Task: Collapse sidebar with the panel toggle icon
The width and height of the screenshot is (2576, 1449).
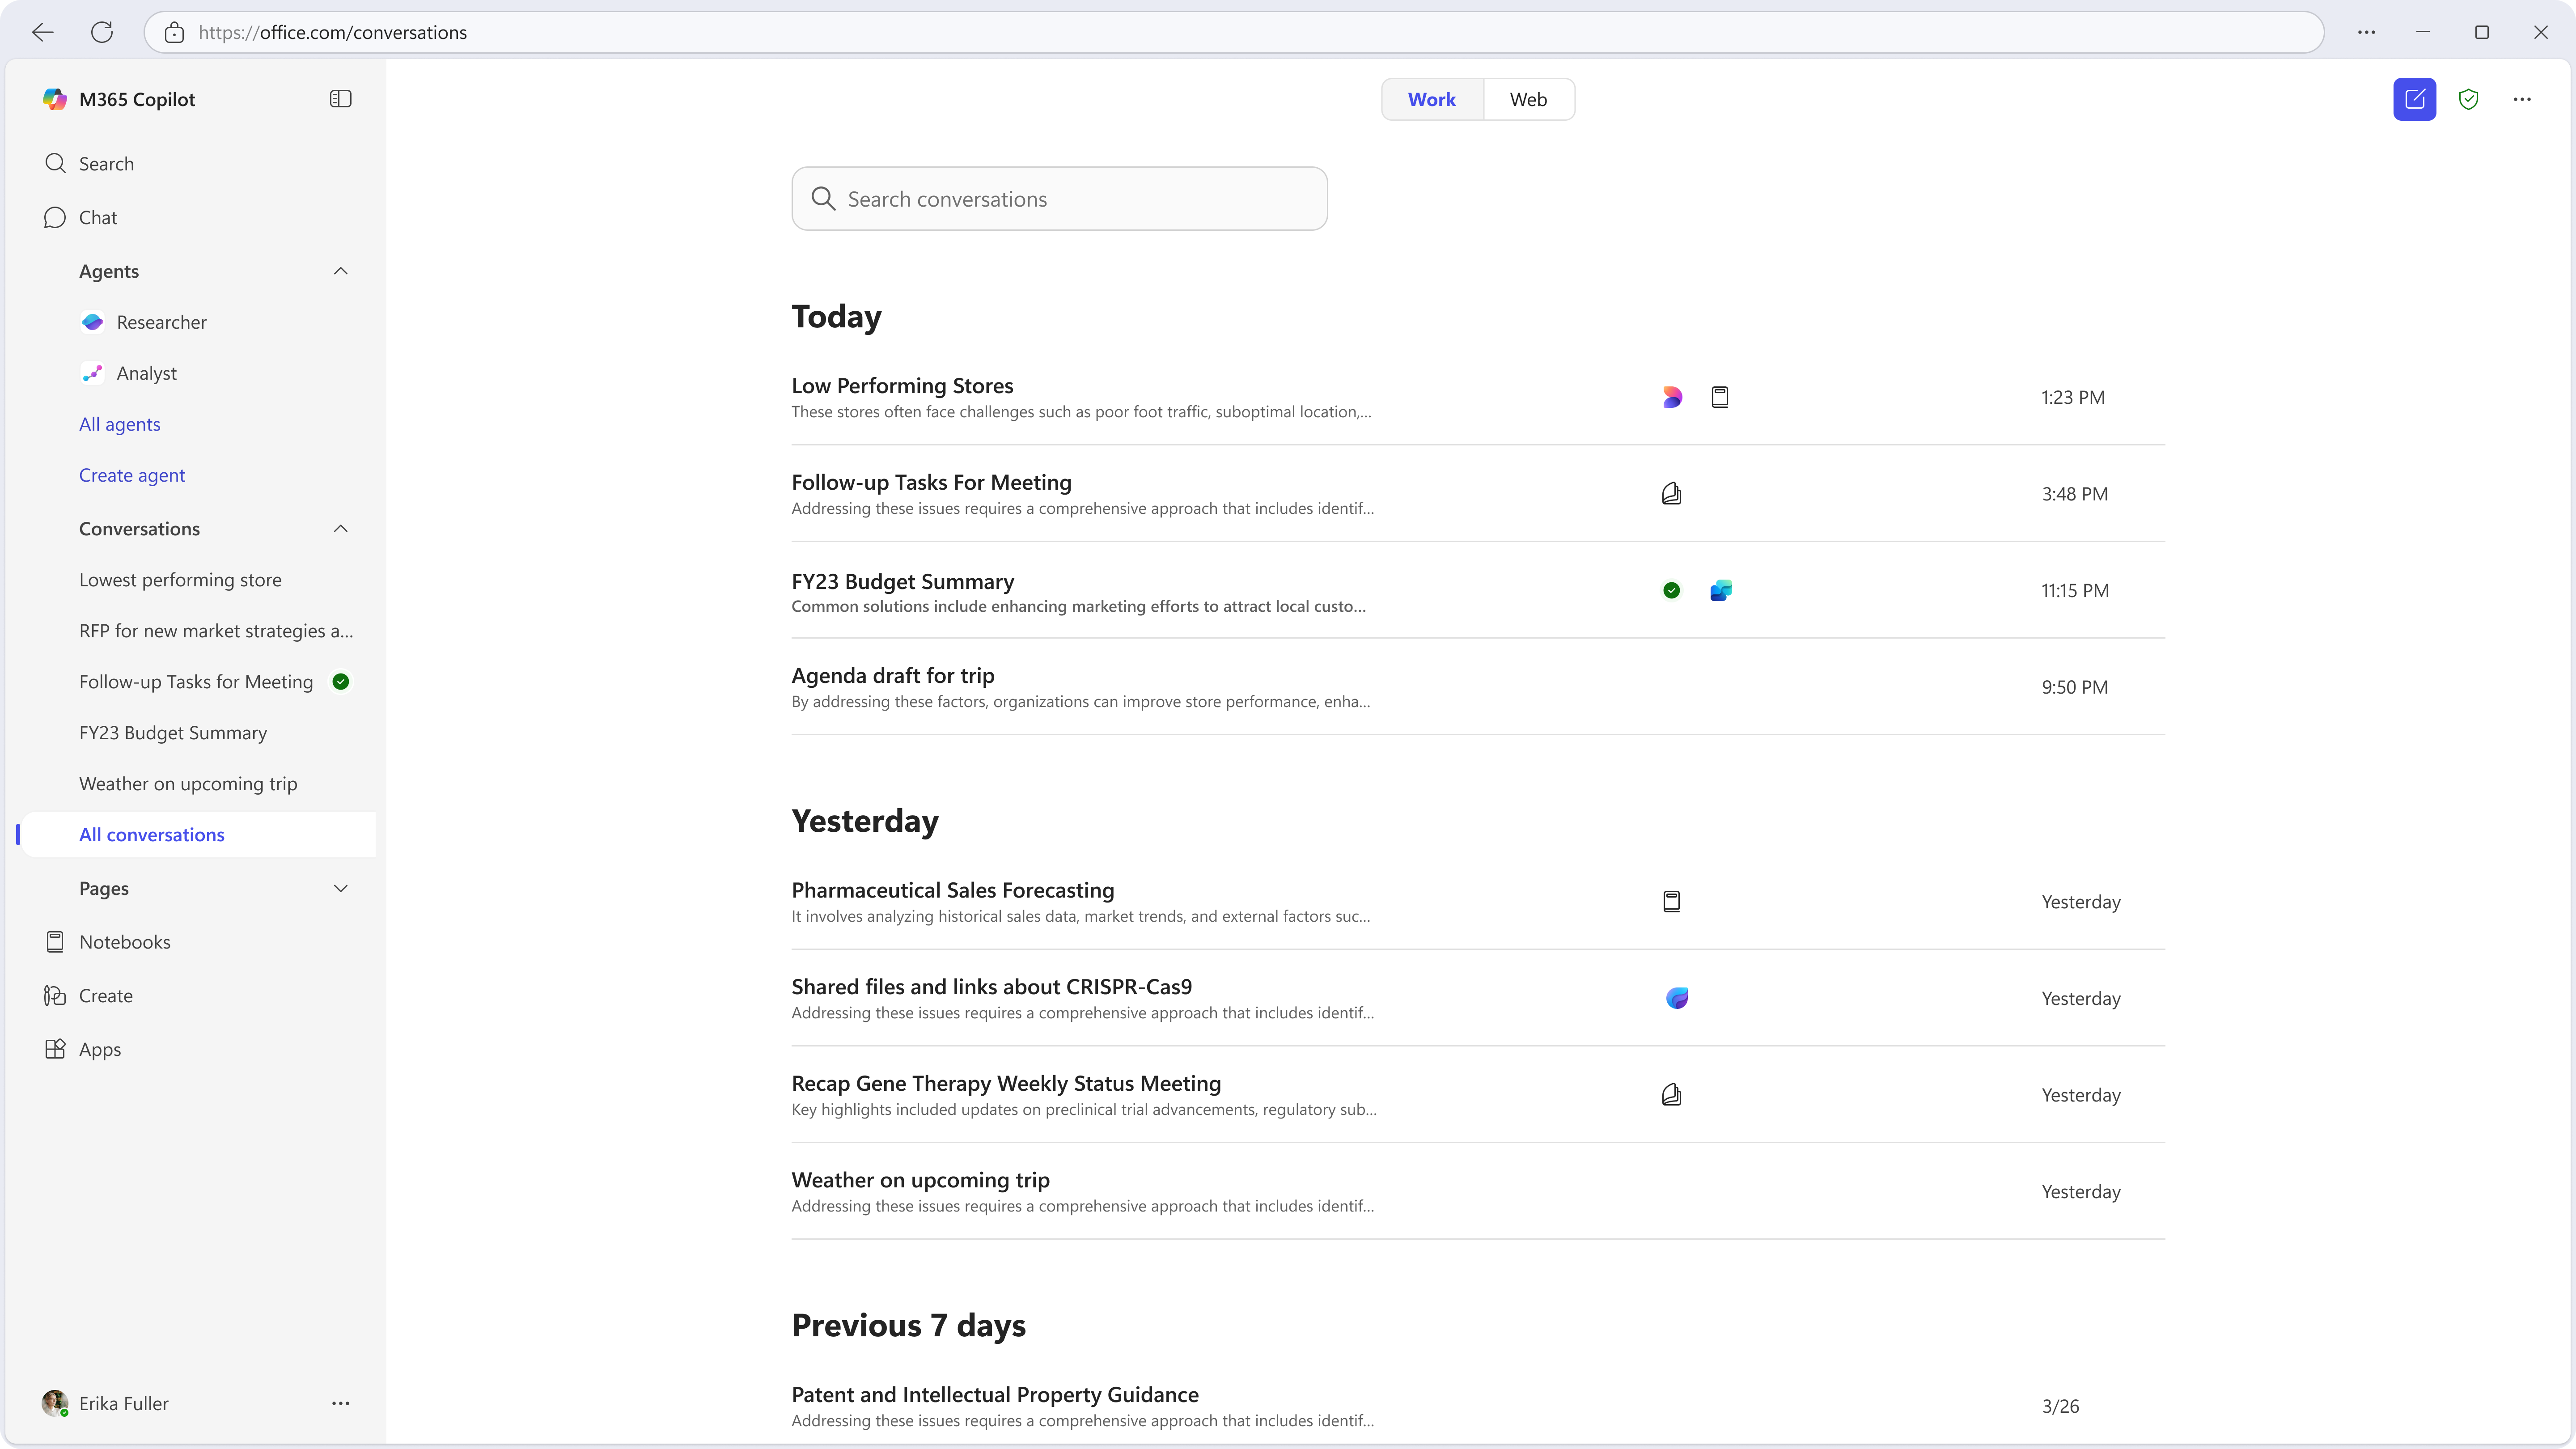Action: pyautogui.click(x=340, y=99)
